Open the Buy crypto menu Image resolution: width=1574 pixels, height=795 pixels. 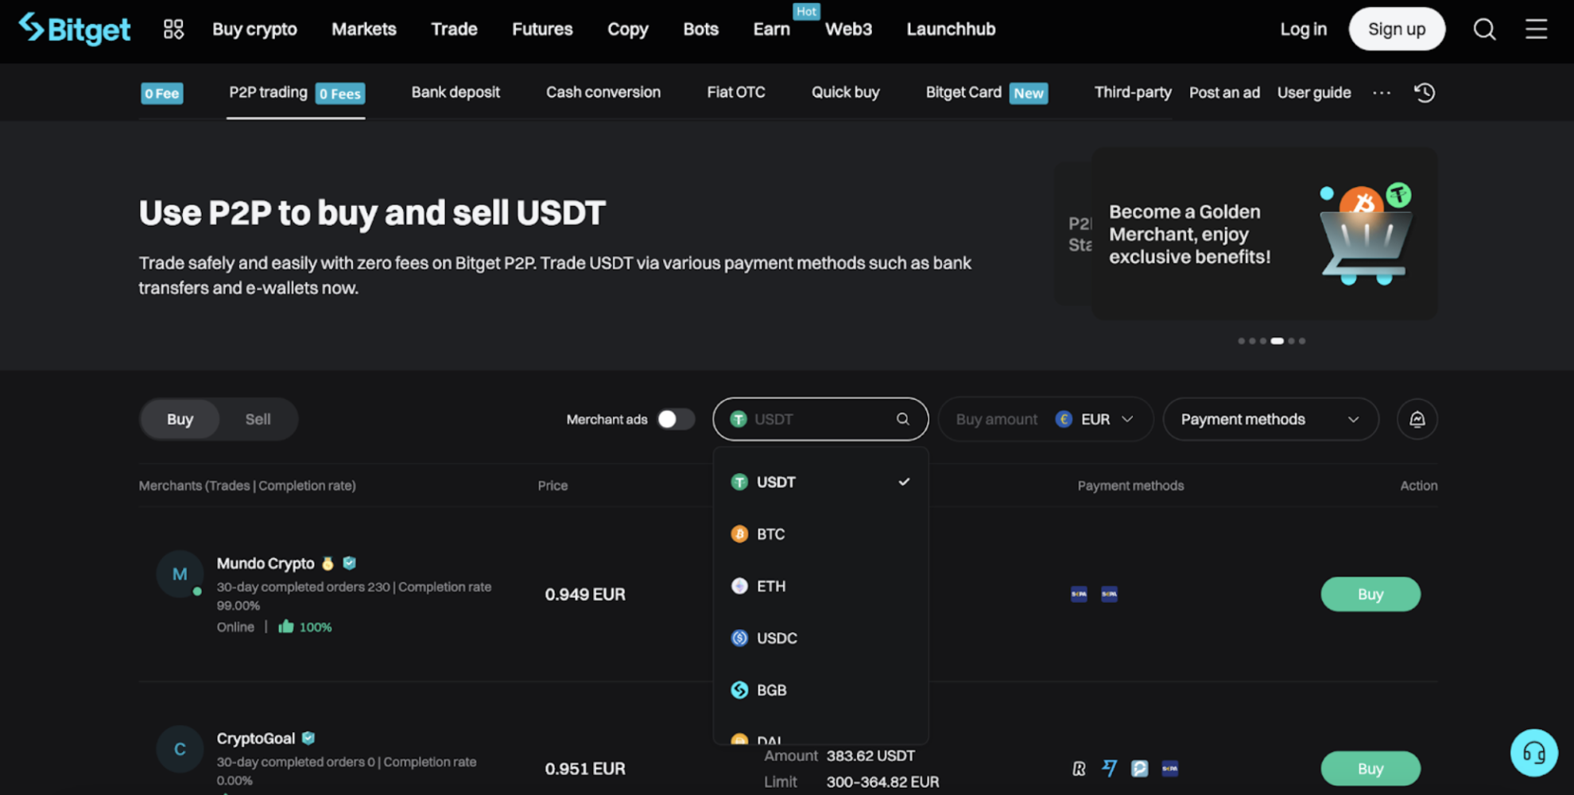(254, 29)
